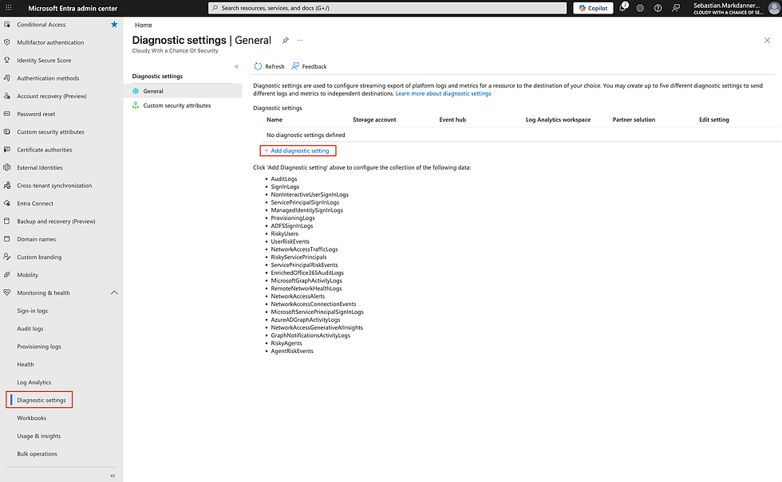Click the Refresh toolbar button
Screen dimensions: 782x482
pos(270,67)
